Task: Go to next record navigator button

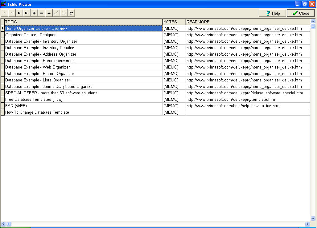Action: (19, 13)
